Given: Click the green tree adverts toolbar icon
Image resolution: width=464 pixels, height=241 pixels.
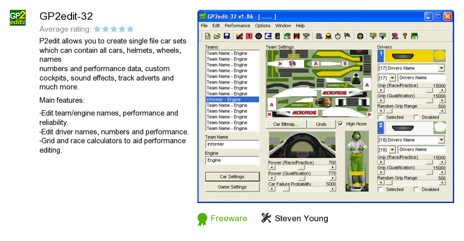Looking at the screenshot, I should point(287,36).
